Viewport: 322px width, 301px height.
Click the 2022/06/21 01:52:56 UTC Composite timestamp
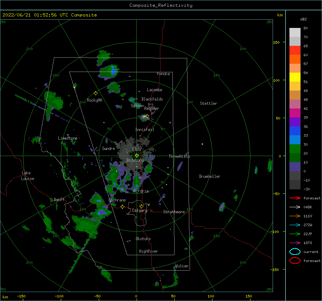(x=49, y=15)
